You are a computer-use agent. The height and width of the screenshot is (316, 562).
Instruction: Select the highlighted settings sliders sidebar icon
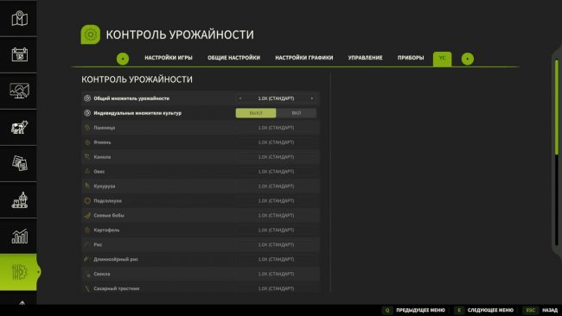tap(19, 272)
